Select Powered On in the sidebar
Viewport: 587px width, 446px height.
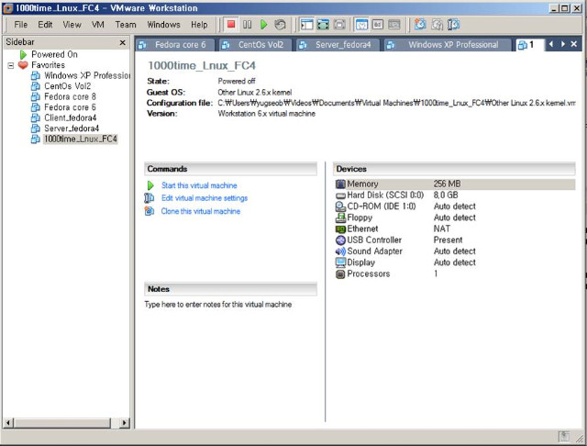point(54,55)
